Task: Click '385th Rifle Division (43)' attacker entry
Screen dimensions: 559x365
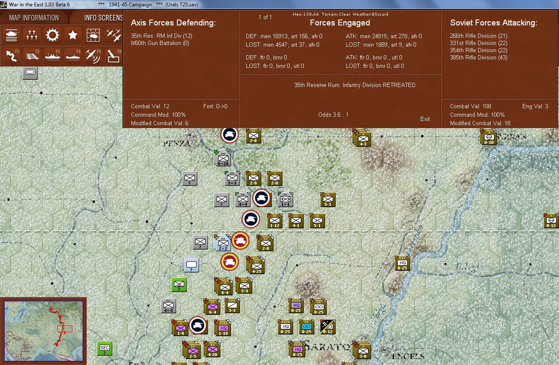Action: 479,58
